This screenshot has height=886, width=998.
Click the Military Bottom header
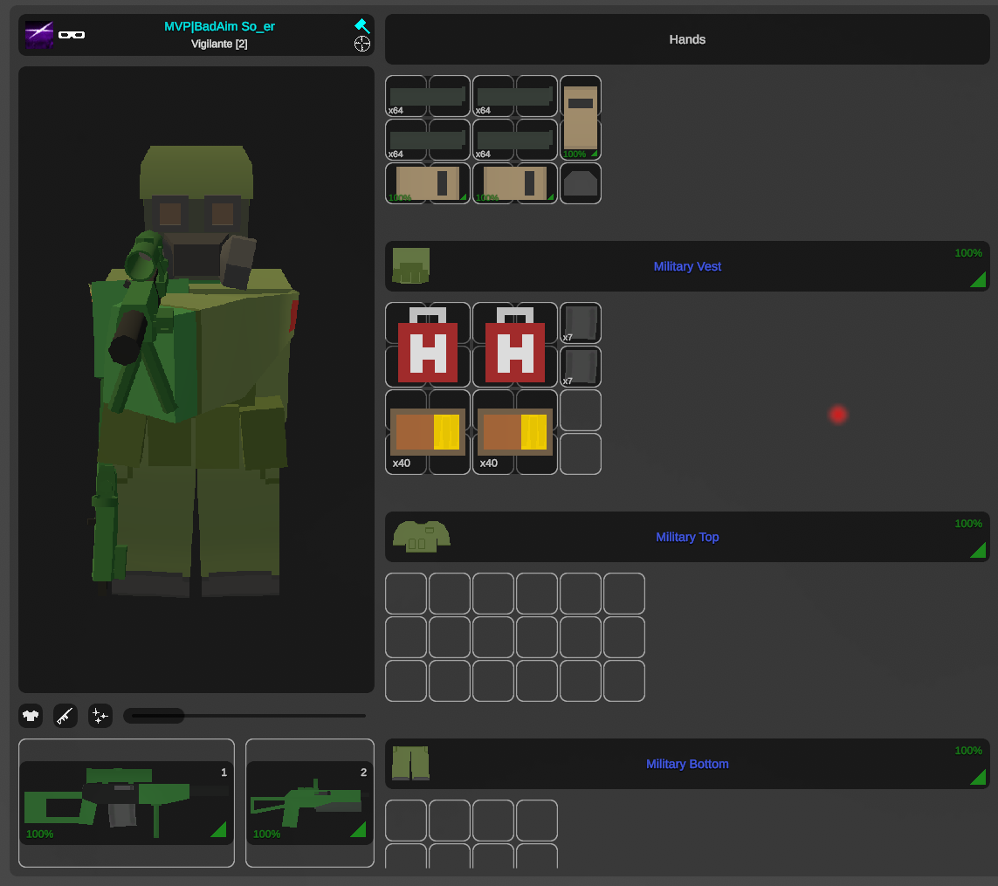(687, 764)
